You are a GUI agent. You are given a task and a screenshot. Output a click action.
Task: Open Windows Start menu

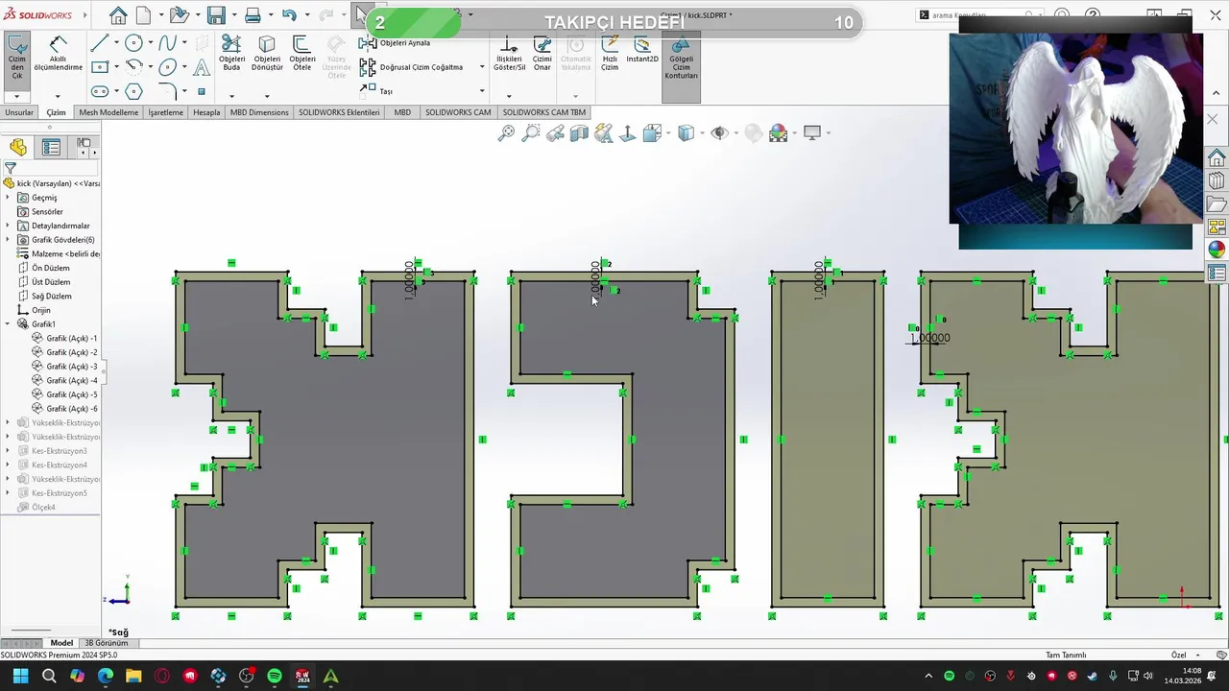[x=20, y=676]
